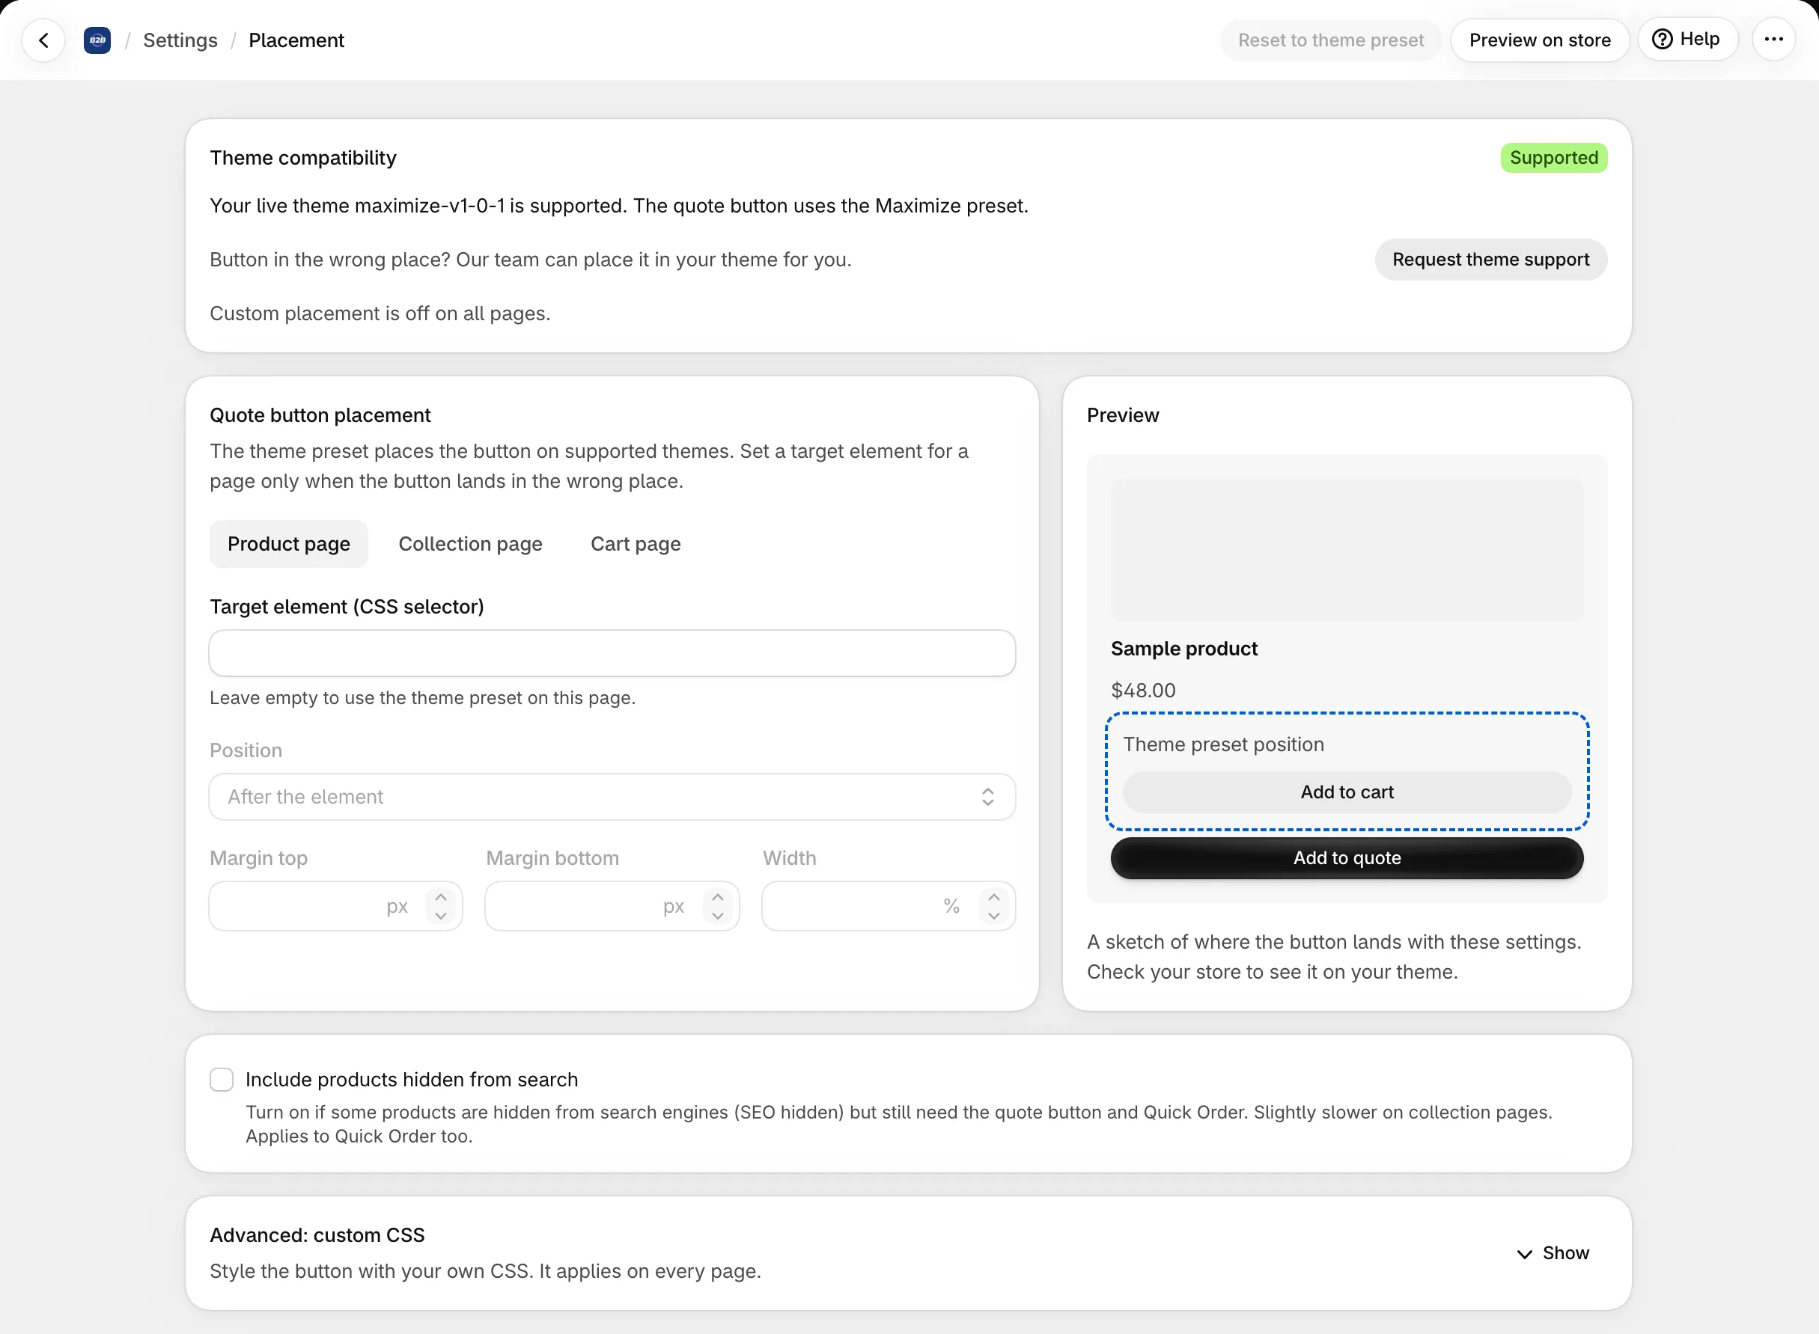Click the Theme preset position label

point(1223,744)
